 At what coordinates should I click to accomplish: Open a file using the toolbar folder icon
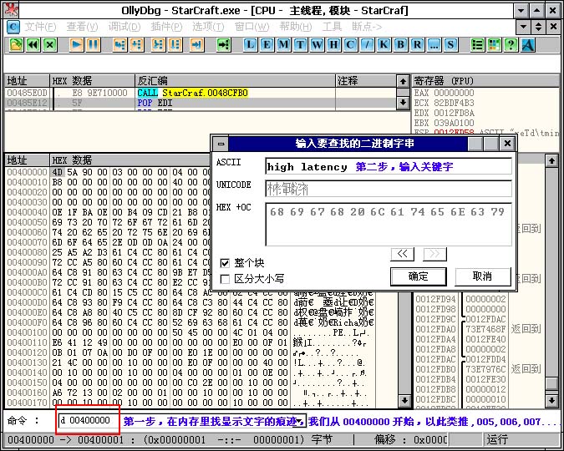click(x=16, y=45)
